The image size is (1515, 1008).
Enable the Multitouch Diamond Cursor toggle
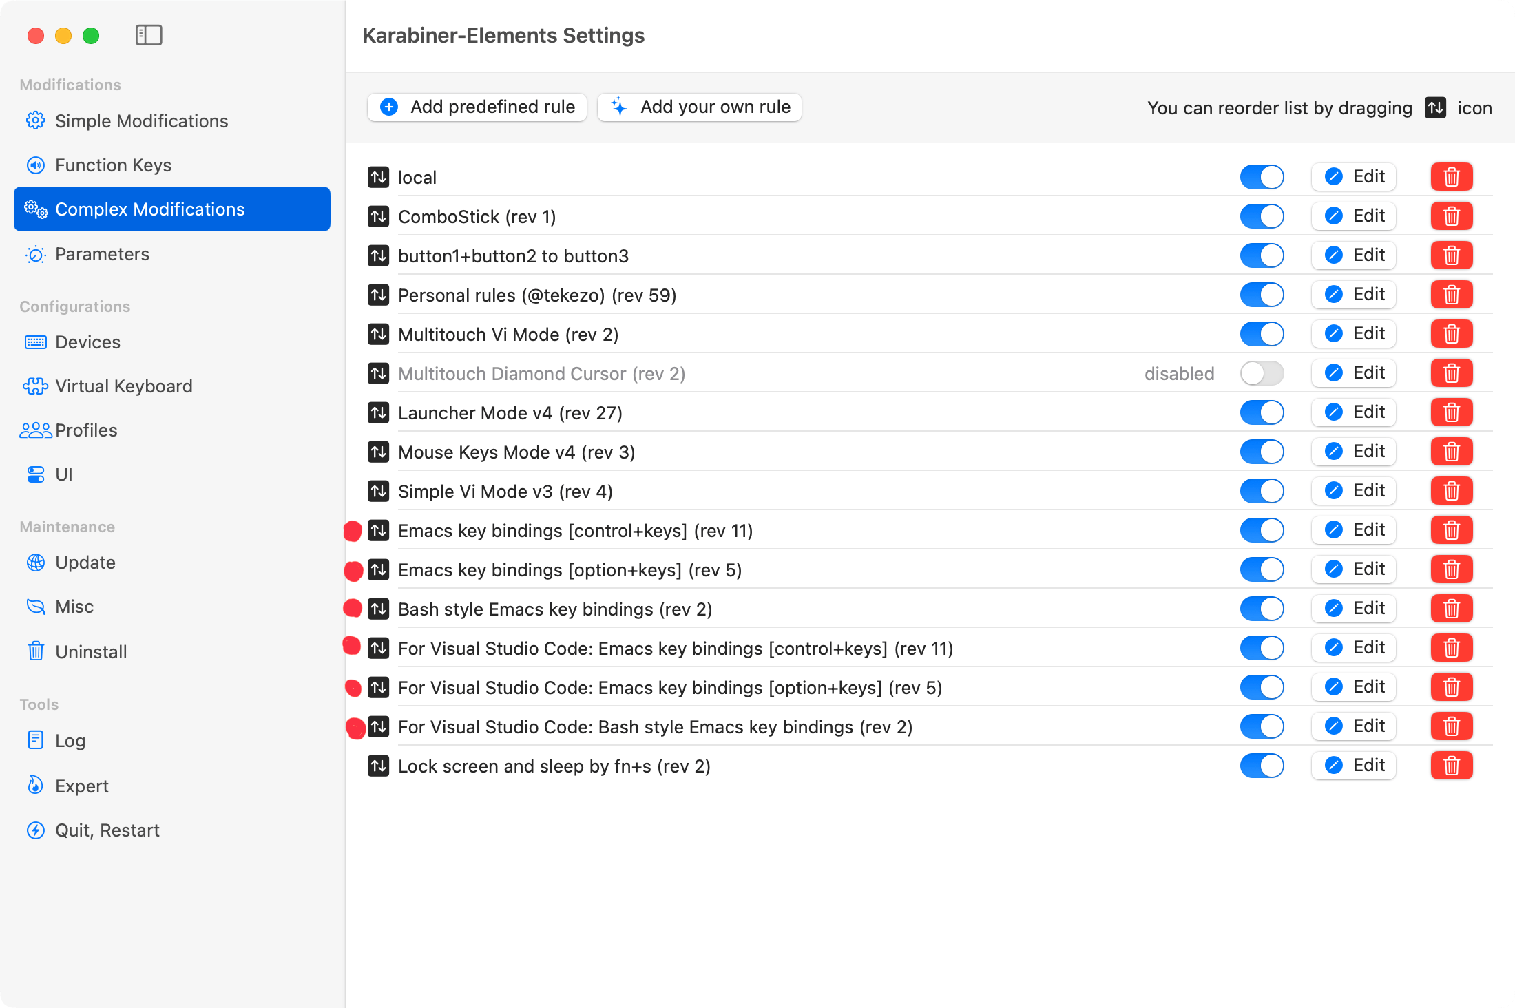(1262, 373)
